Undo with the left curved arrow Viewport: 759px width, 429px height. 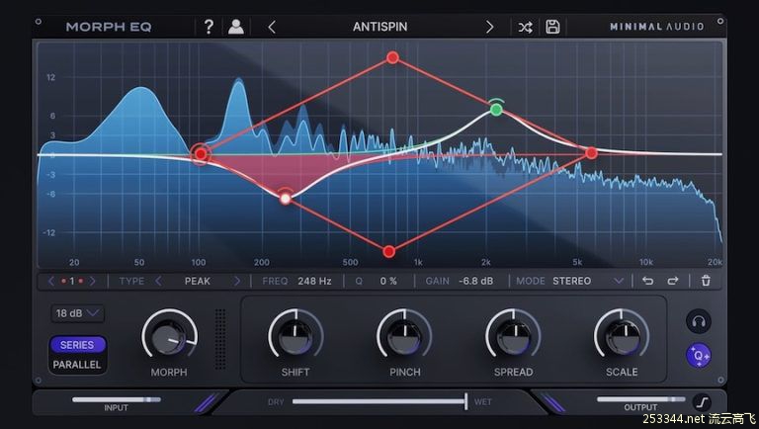(647, 281)
